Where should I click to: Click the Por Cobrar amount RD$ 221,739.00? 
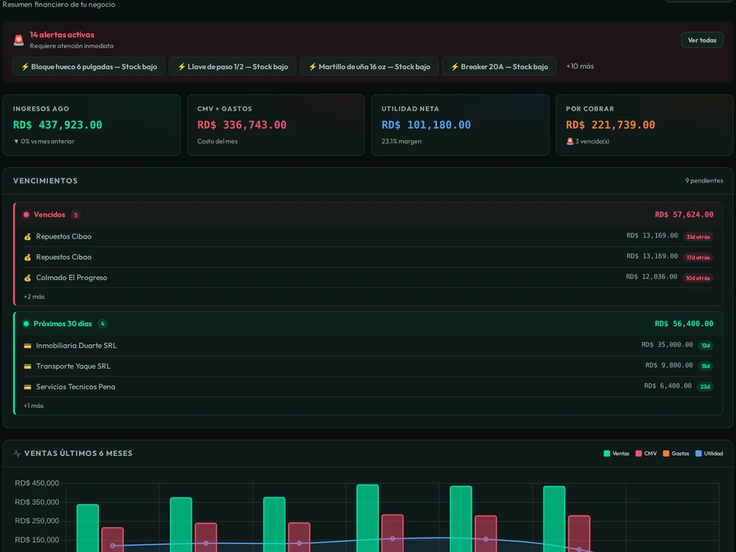pos(610,125)
